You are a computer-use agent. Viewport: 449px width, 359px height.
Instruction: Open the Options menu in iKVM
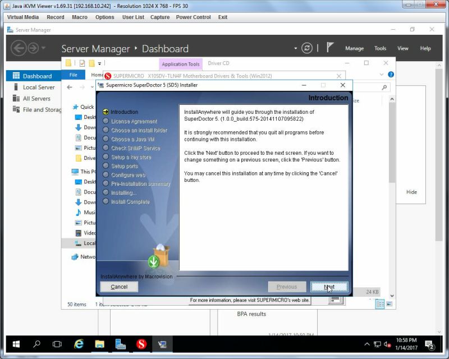coord(105,17)
